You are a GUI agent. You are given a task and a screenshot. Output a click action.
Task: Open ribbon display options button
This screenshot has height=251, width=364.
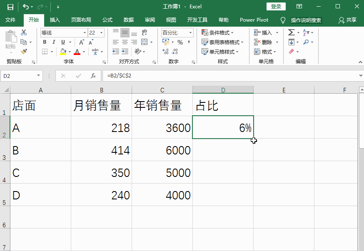(299, 7)
